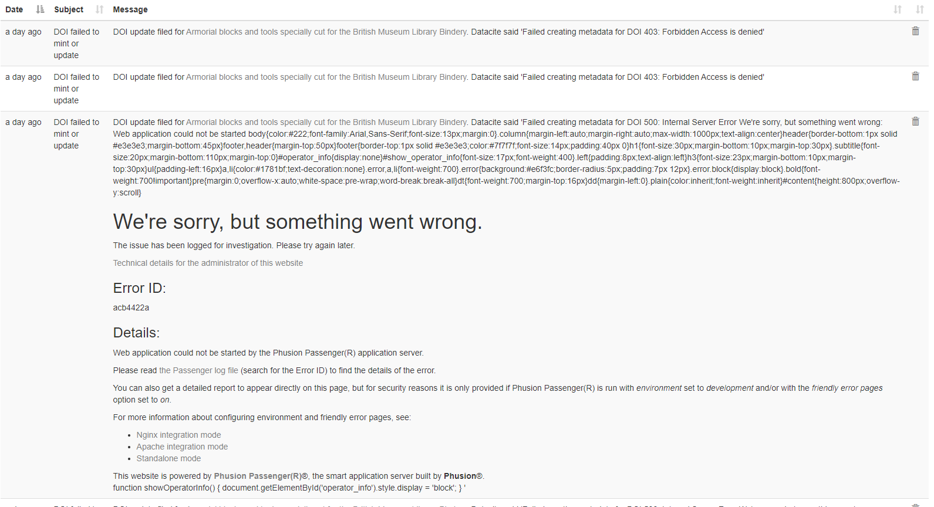Click the Date column header

[14, 9]
